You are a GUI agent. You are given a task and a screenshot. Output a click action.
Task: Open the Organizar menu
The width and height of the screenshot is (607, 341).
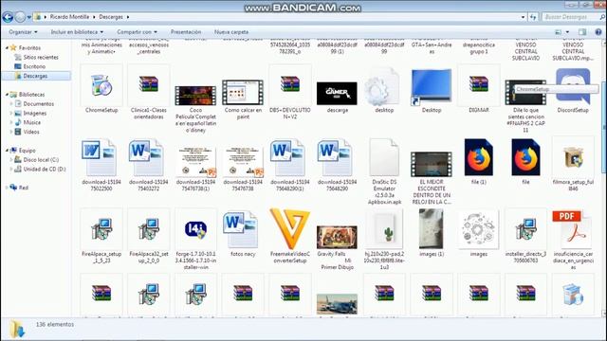[x=23, y=32]
